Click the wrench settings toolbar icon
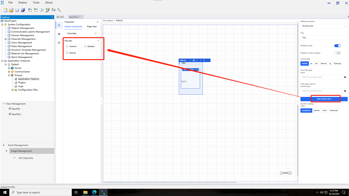The width and height of the screenshot is (349, 196). [x=59, y=10]
